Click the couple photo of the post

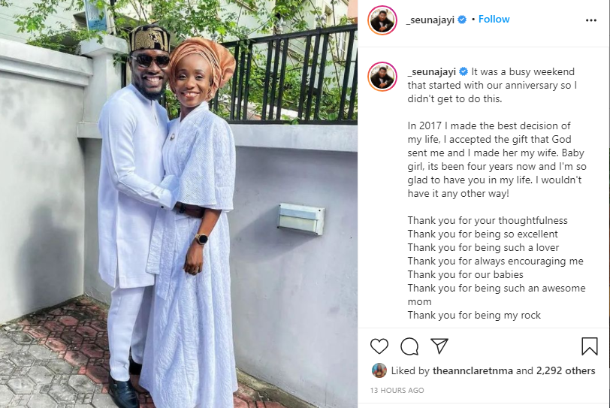click(179, 204)
